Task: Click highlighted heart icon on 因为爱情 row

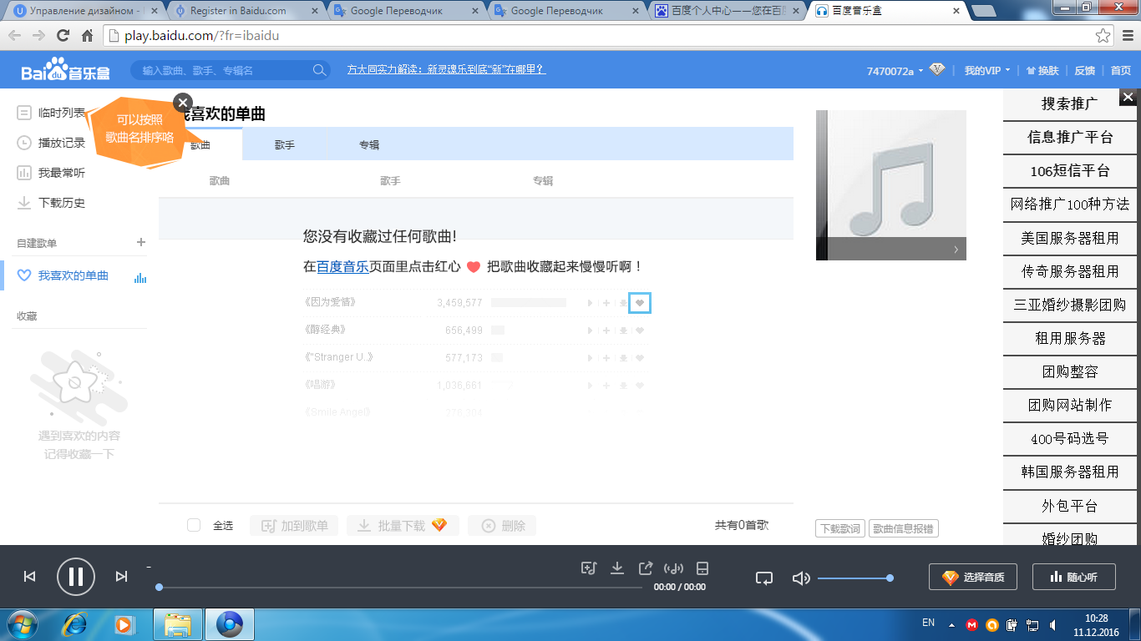Action: pyautogui.click(x=640, y=303)
